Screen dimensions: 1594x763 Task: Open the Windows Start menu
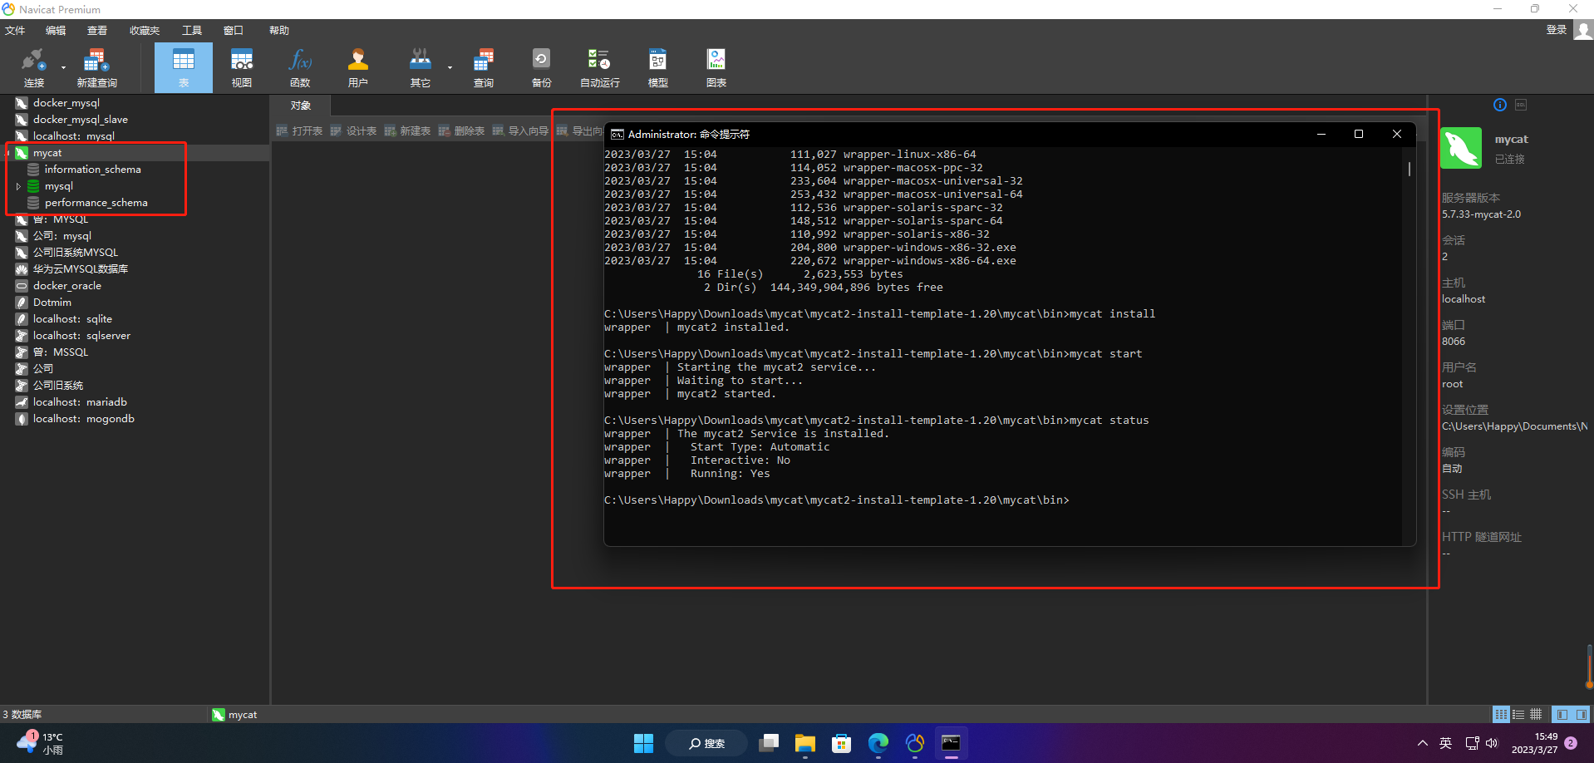[x=643, y=743]
